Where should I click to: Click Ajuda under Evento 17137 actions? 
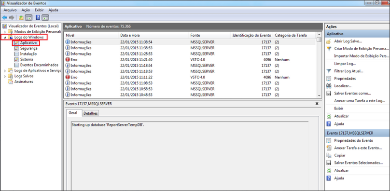(x=339, y=178)
